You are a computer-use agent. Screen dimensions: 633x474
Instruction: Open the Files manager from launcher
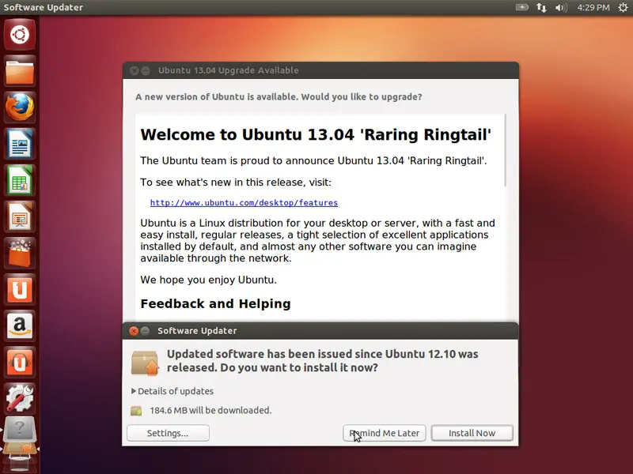(x=19, y=72)
